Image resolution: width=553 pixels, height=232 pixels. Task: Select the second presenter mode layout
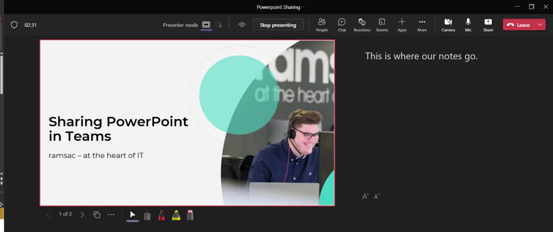tap(219, 25)
